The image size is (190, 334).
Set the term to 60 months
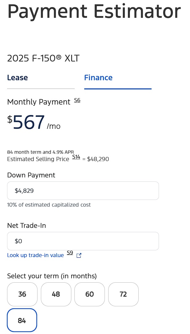pos(89,294)
